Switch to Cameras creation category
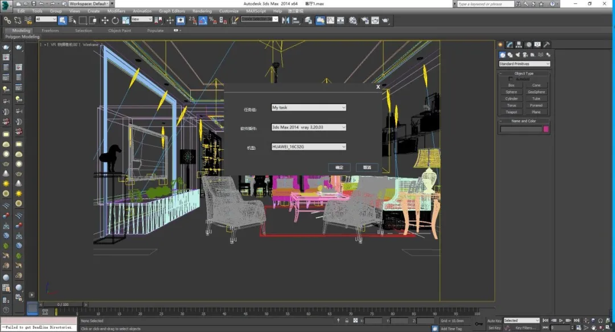615x332 pixels. coord(524,55)
